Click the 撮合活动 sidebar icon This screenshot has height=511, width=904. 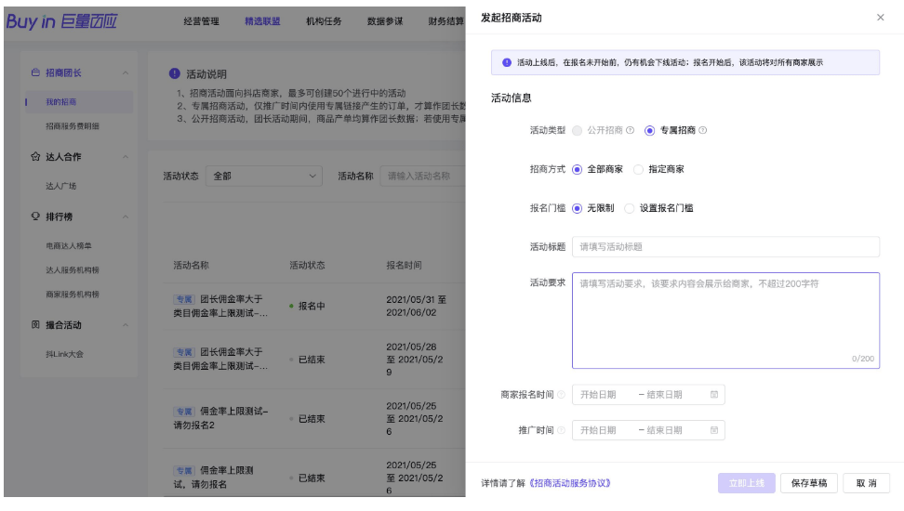(x=35, y=325)
